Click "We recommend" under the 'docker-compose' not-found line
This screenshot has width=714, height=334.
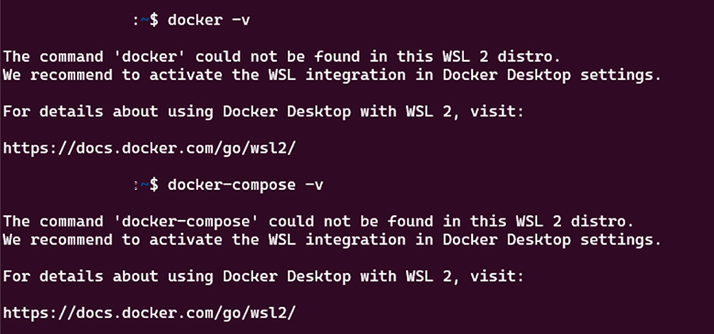click(58, 239)
